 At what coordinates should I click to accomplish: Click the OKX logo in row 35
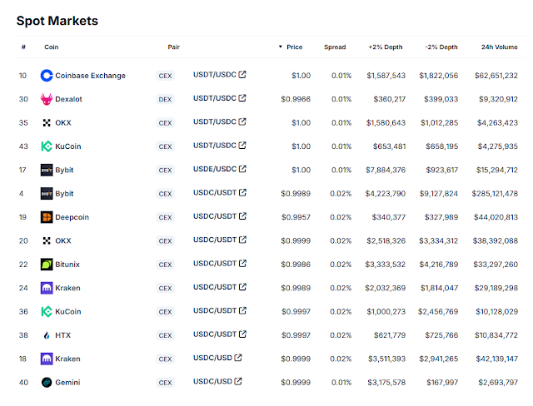tap(47, 123)
